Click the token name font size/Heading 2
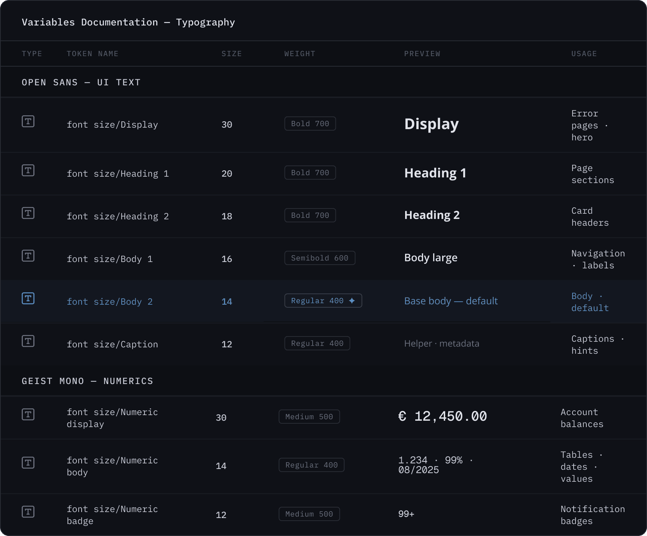The width and height of the screenshot is (647, 536). 118,216
